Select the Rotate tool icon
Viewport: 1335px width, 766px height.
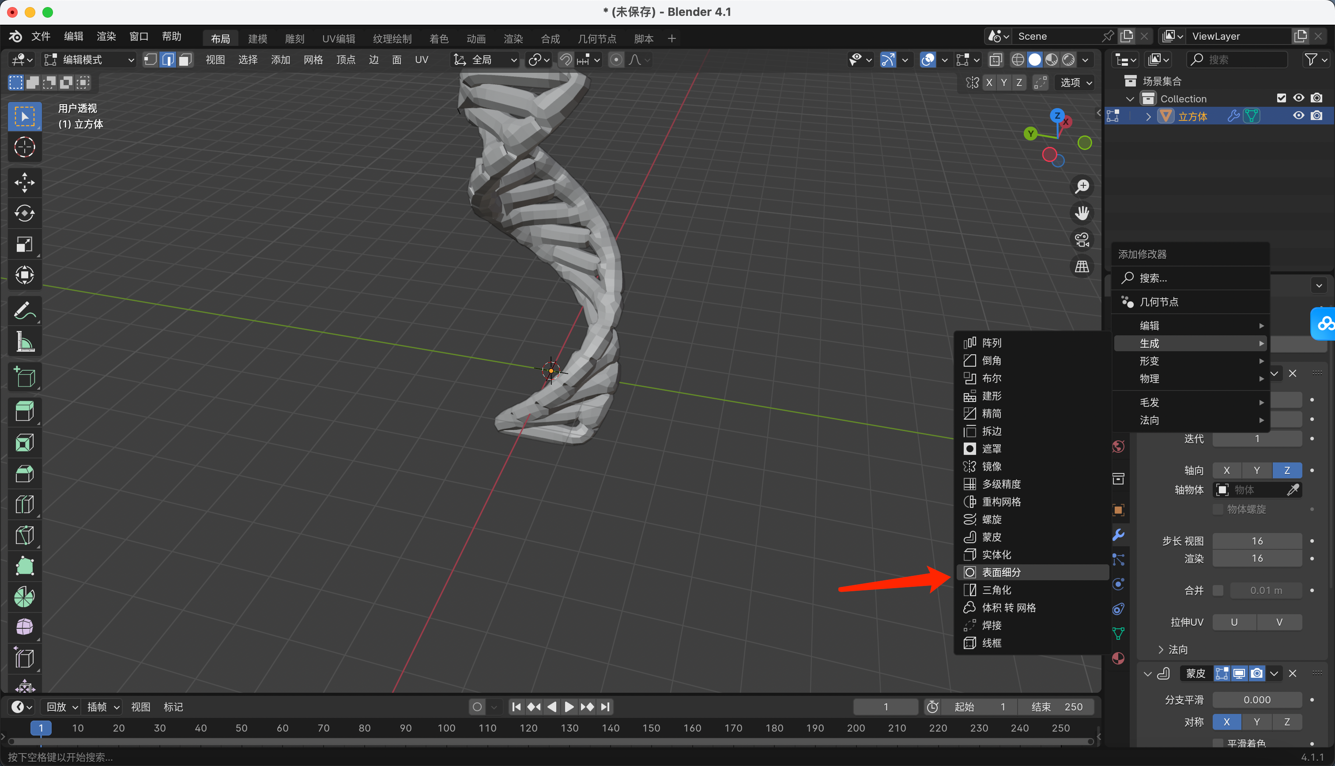[x=24, y=213]
